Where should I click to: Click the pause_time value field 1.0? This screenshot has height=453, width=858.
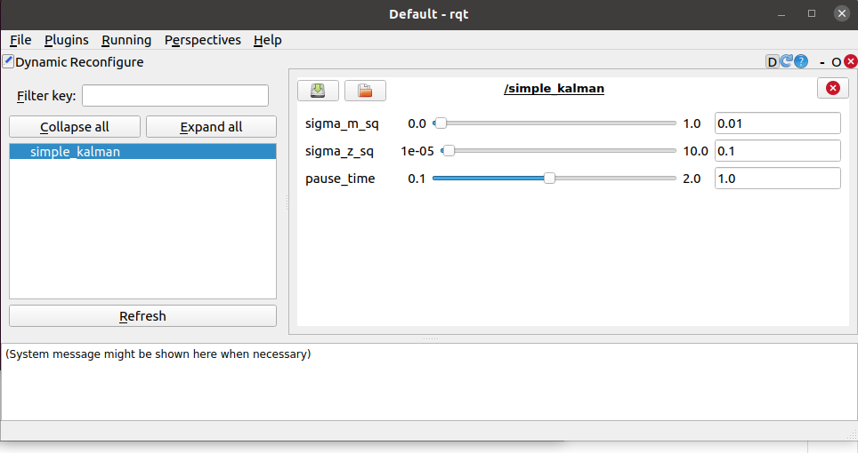pyautogui.click(x=778, y=179)
